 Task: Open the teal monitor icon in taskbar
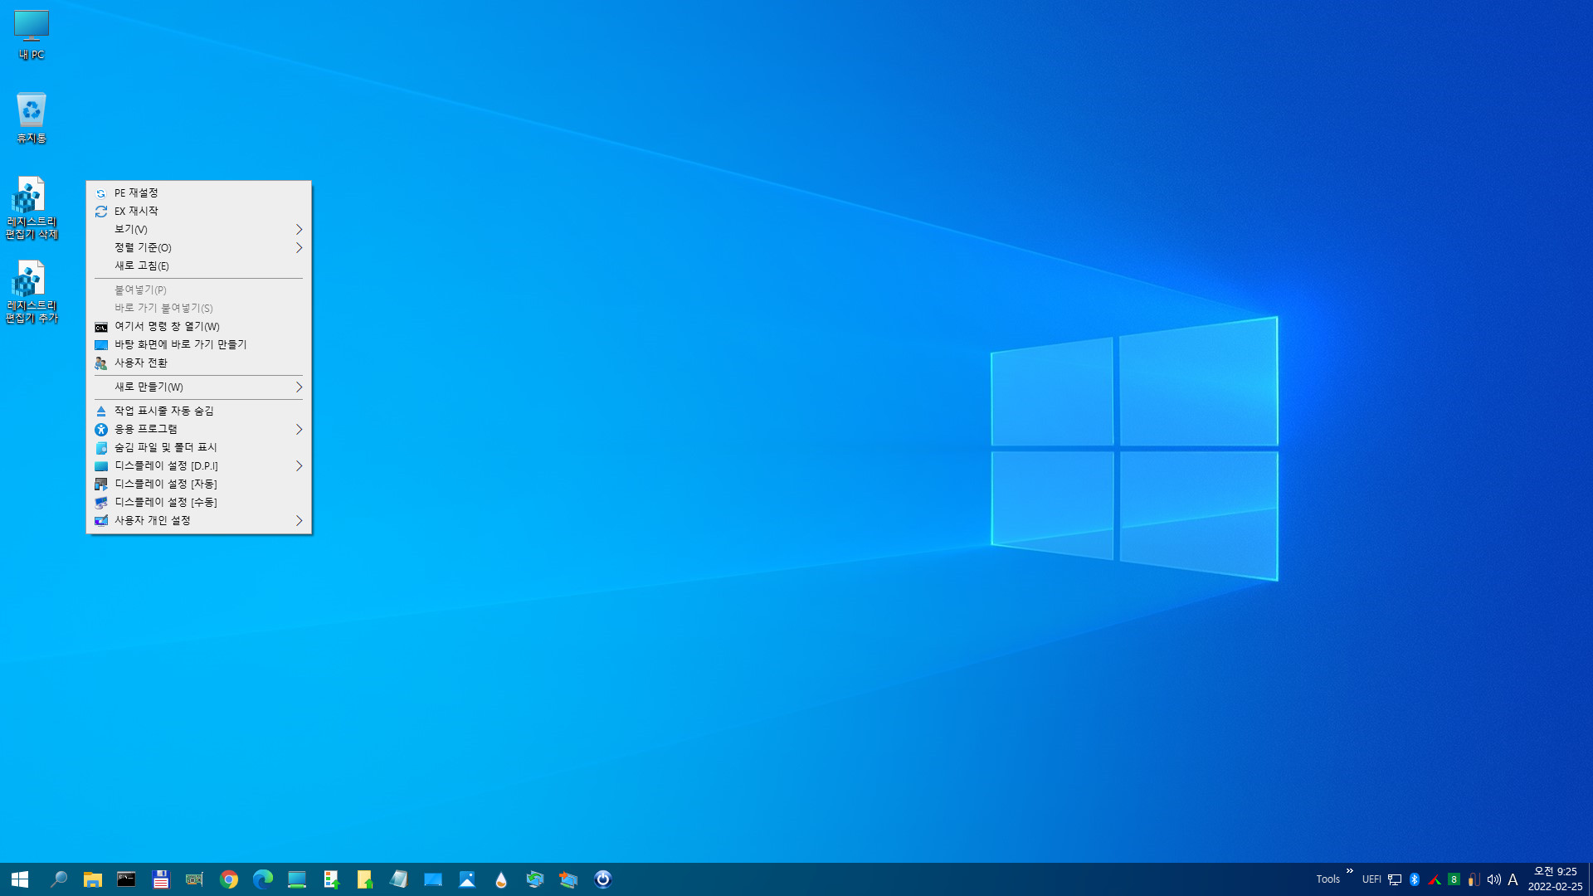coord(297,879)
